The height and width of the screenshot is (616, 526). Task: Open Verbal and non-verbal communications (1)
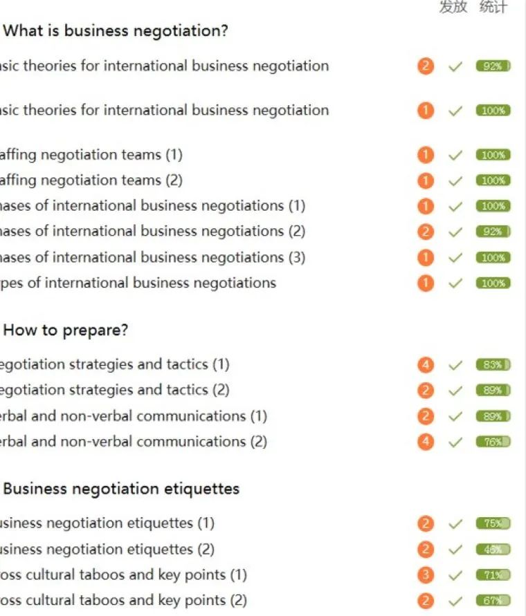(134, 416)
